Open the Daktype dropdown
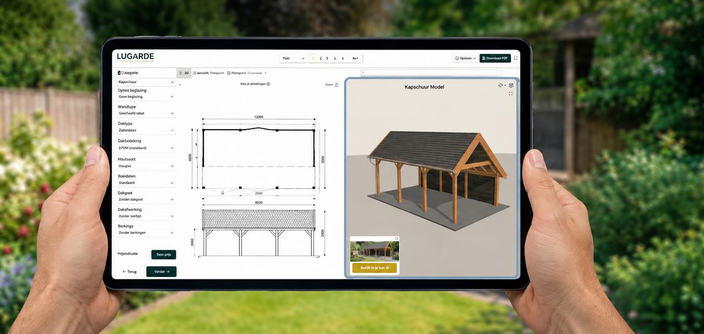This screenshot has height=334, width=704. point(146,130)
